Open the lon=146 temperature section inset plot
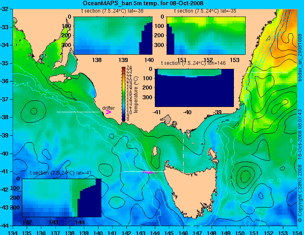This screenshot has width=304, height=235. (194, 88)
